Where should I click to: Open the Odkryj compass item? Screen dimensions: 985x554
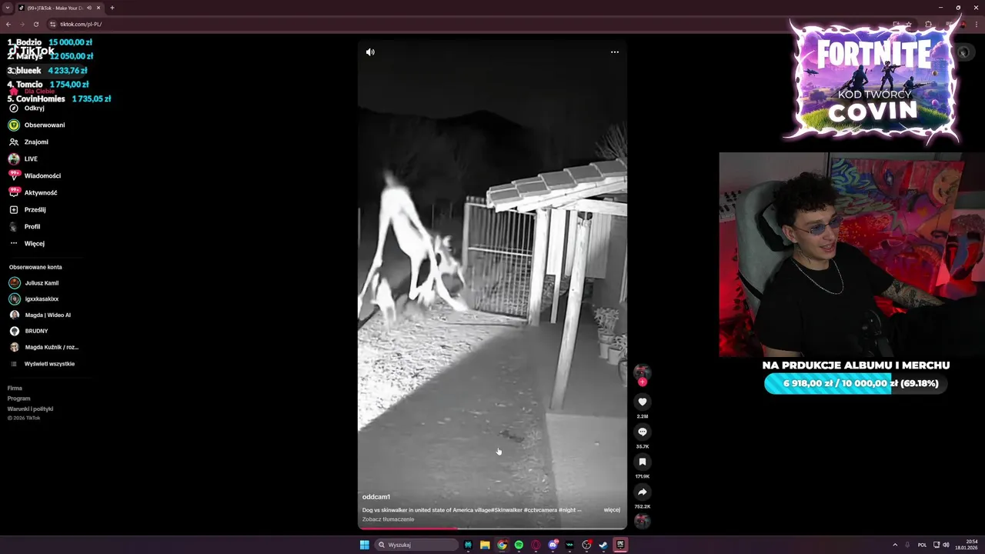[27, 108]
